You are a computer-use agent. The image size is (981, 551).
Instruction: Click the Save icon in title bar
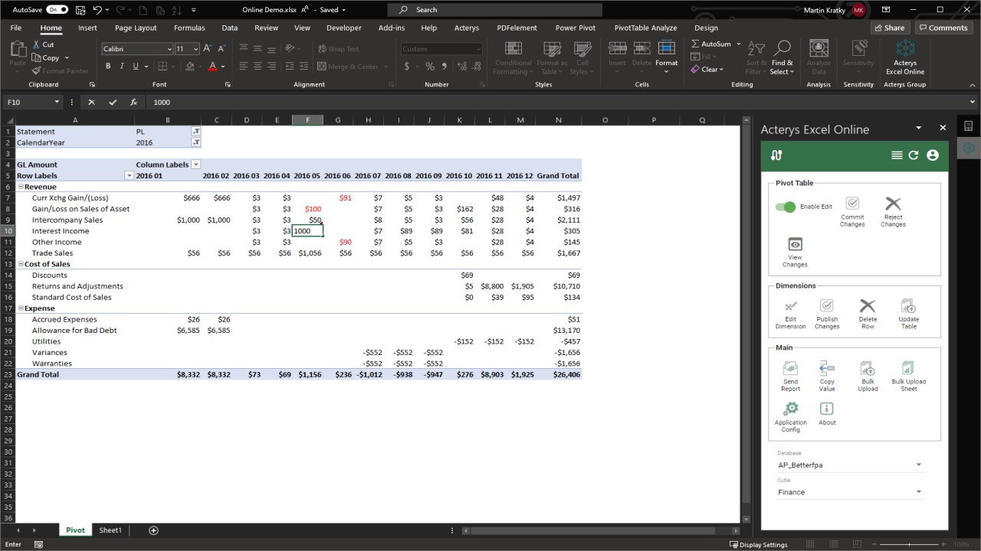tap(81, 10)
